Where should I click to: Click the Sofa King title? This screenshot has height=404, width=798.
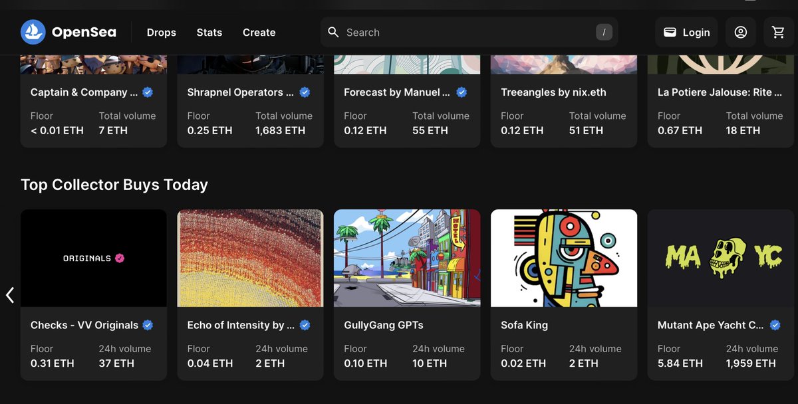[x=524, y=325]
